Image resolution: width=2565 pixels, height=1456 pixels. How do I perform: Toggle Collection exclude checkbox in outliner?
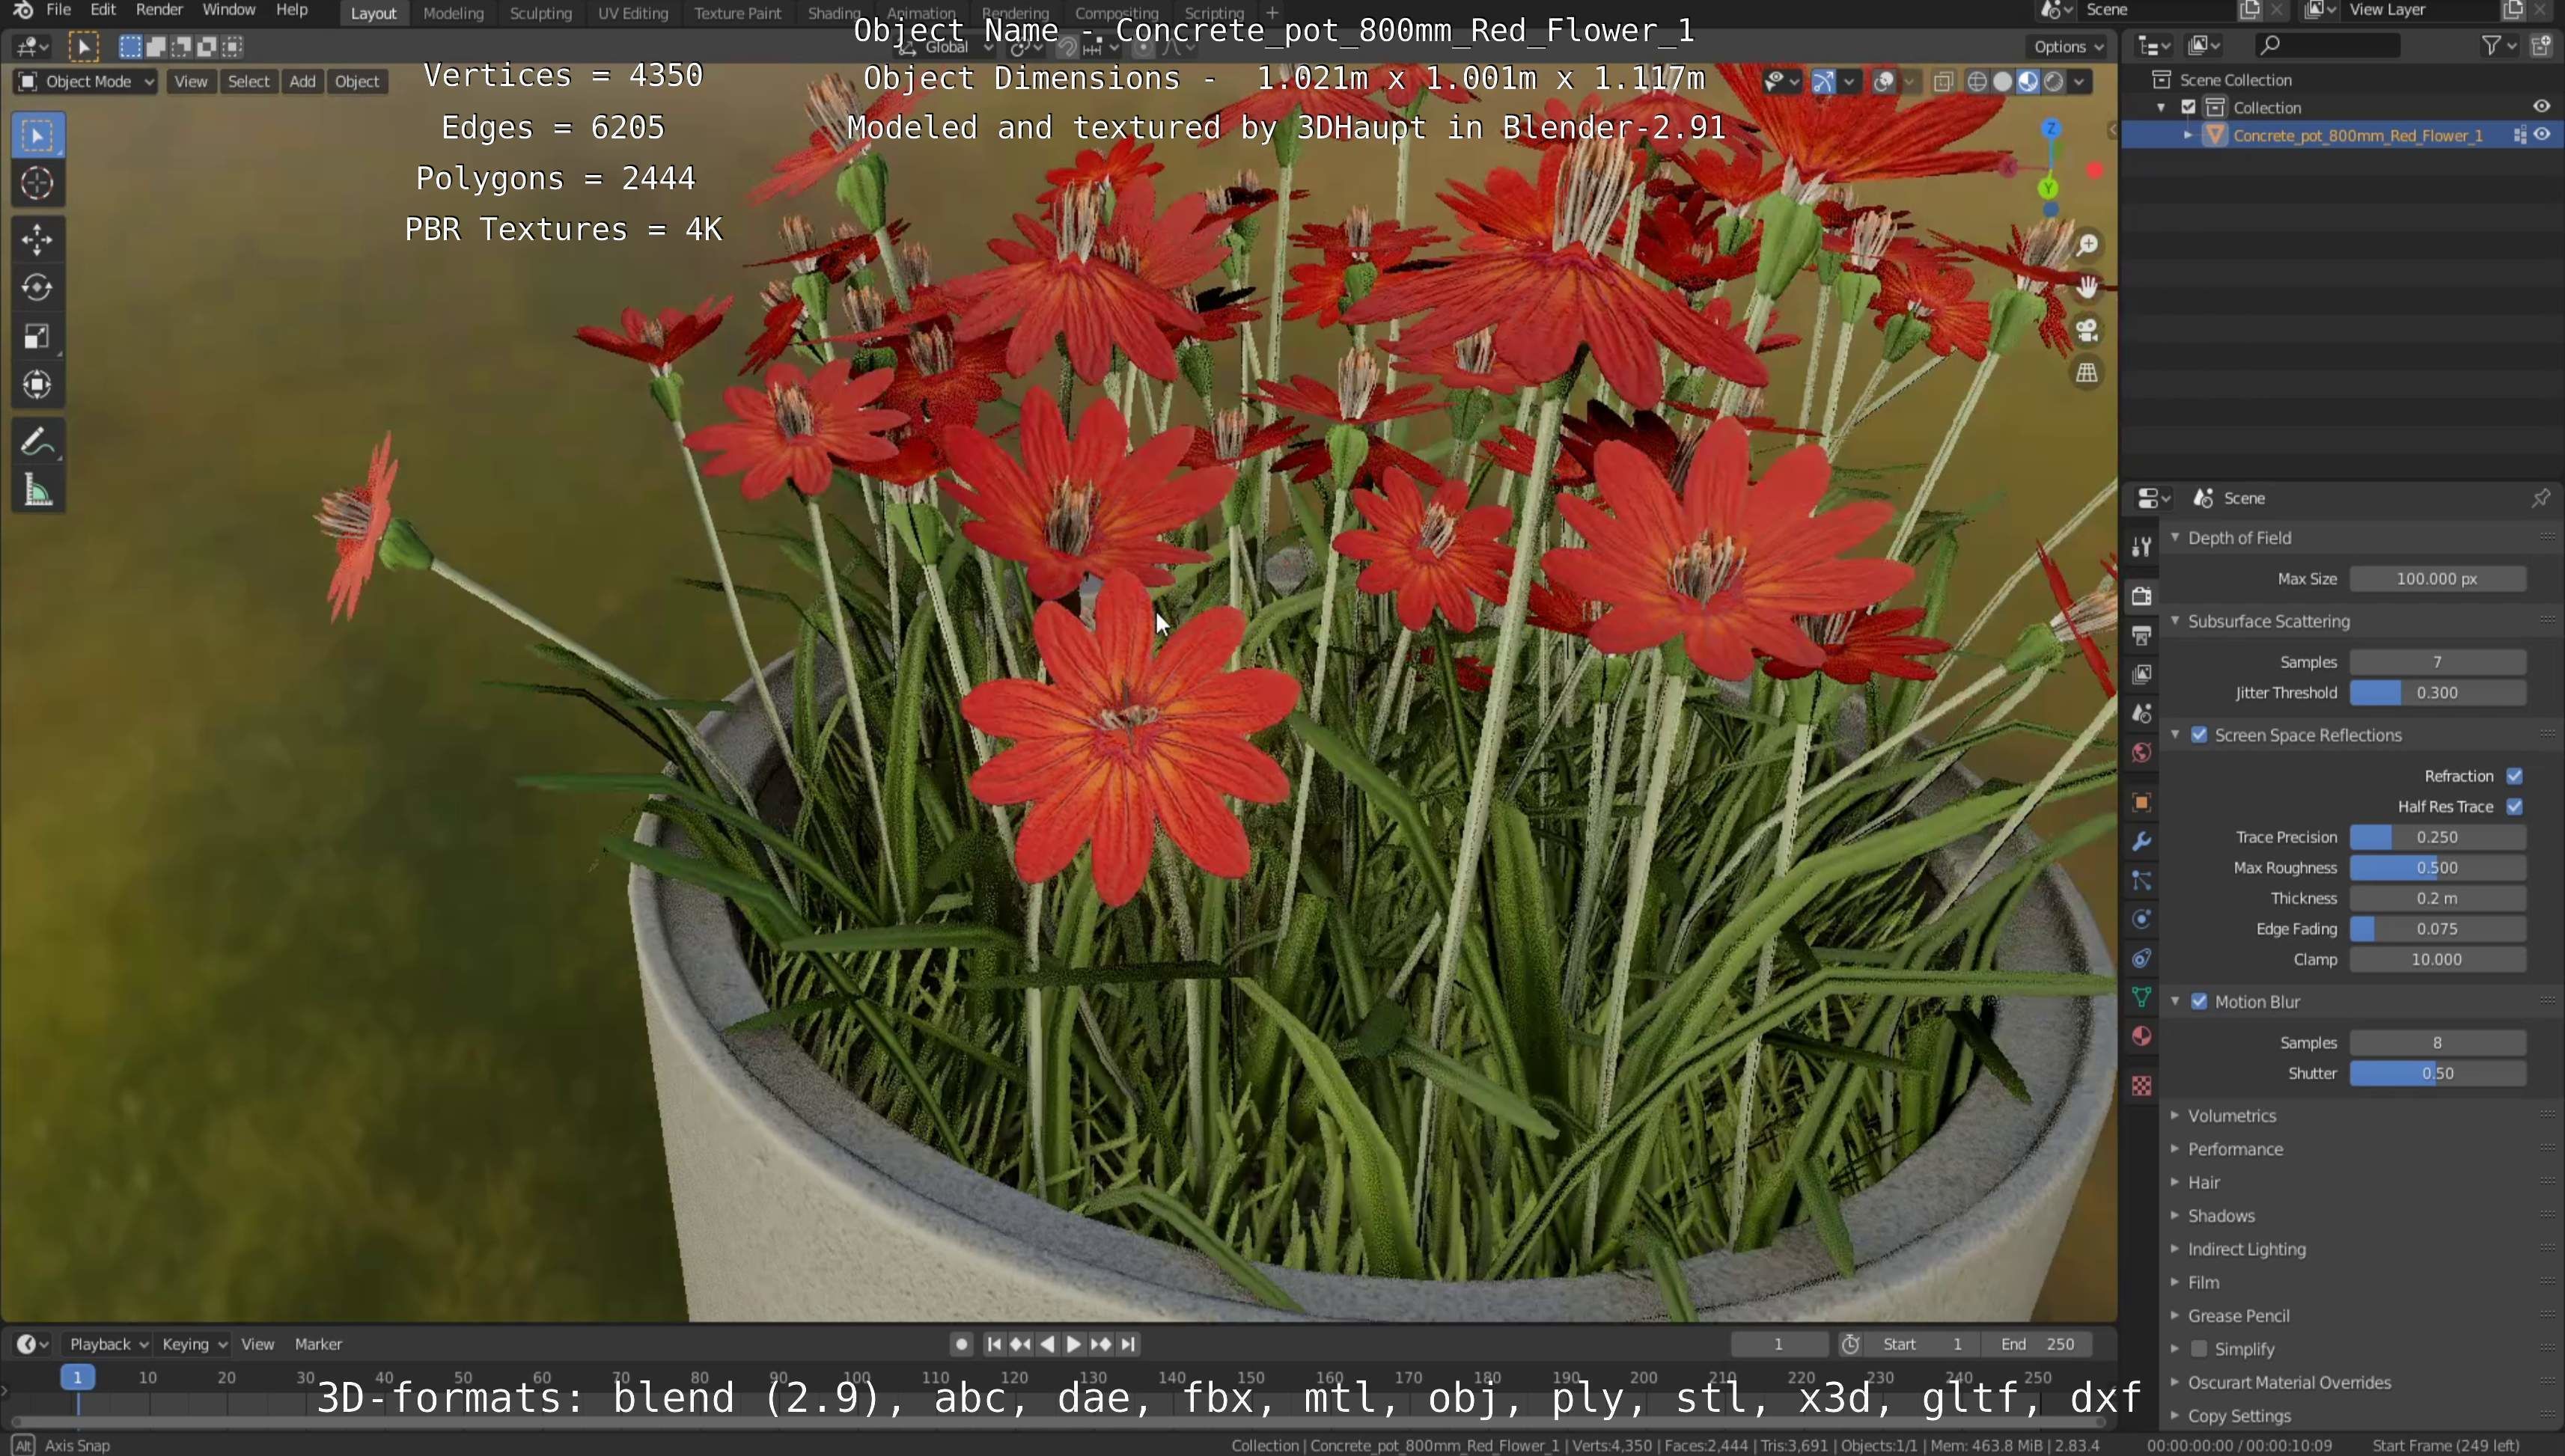coord(2188,107)
